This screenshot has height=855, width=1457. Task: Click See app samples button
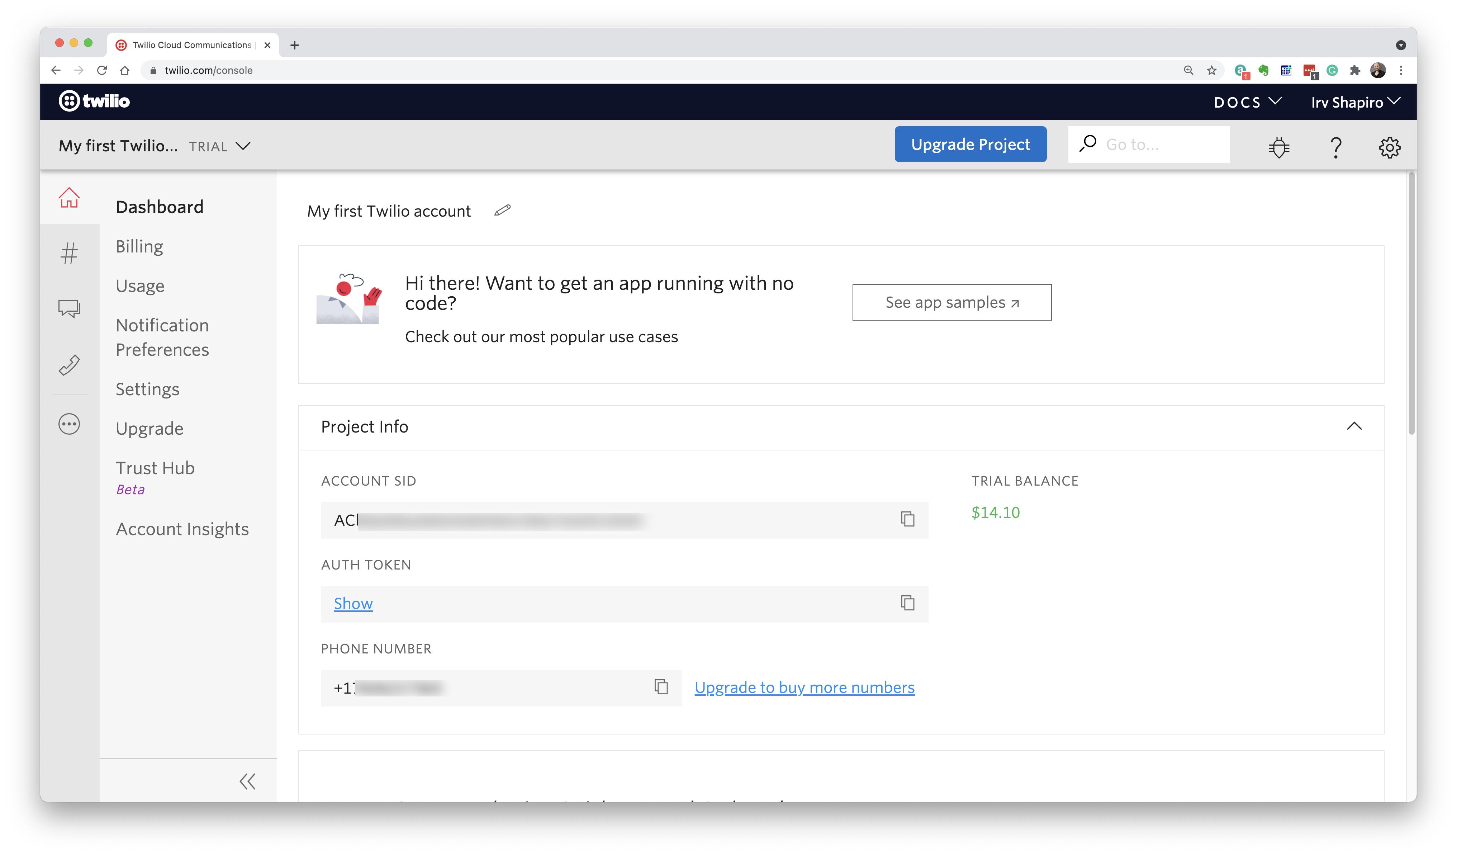point(952,302)
